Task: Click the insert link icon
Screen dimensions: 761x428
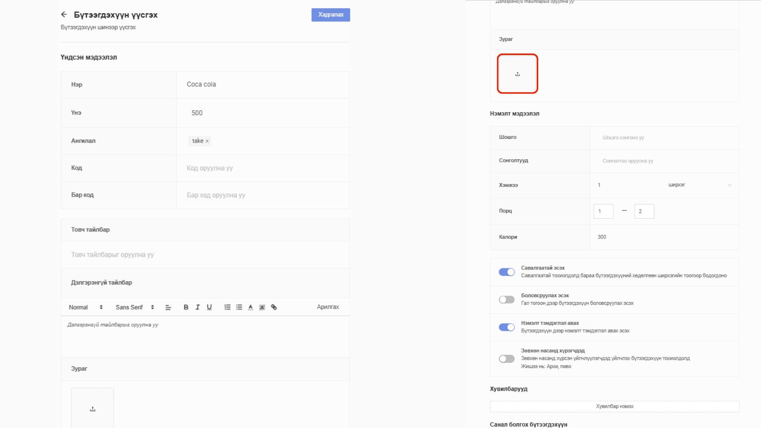Action: pos(274,307)
